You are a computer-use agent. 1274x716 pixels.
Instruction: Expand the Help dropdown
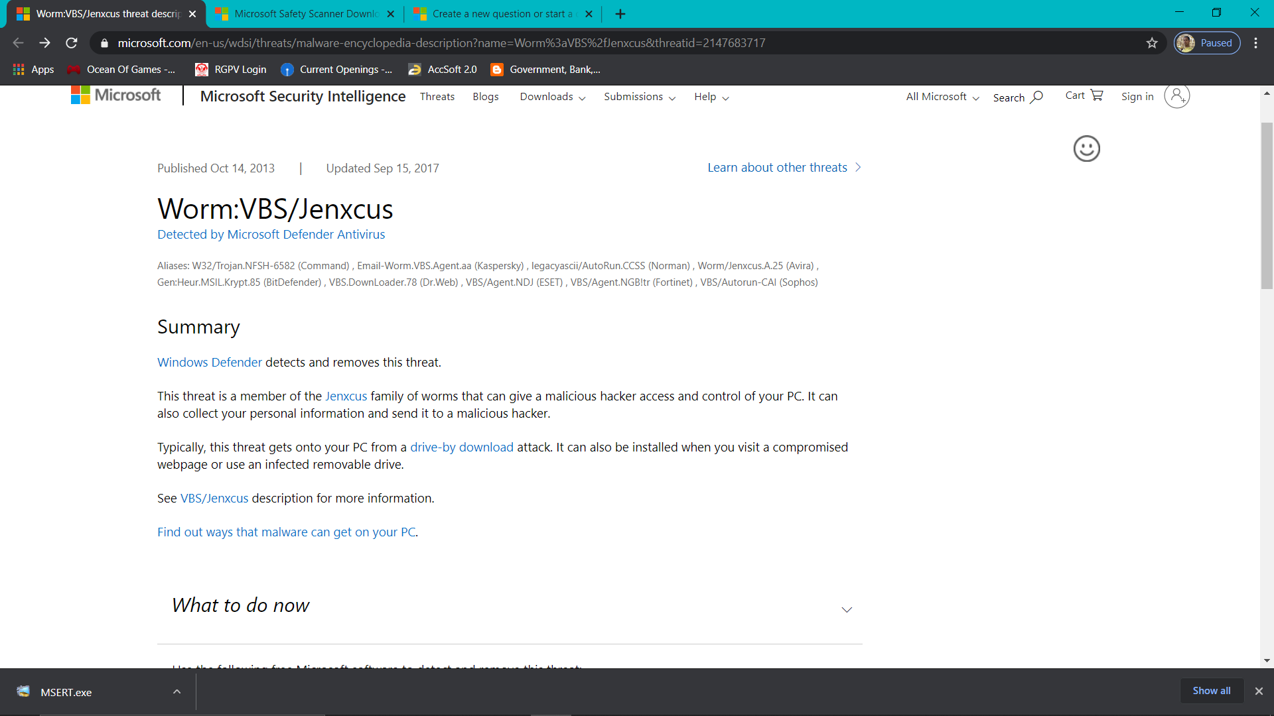711,97
